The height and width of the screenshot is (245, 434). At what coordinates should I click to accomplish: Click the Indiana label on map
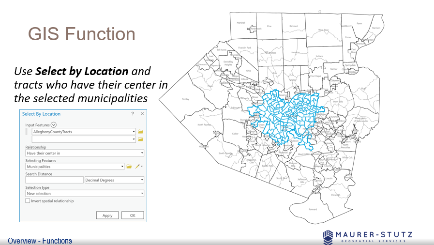(319, 56)
